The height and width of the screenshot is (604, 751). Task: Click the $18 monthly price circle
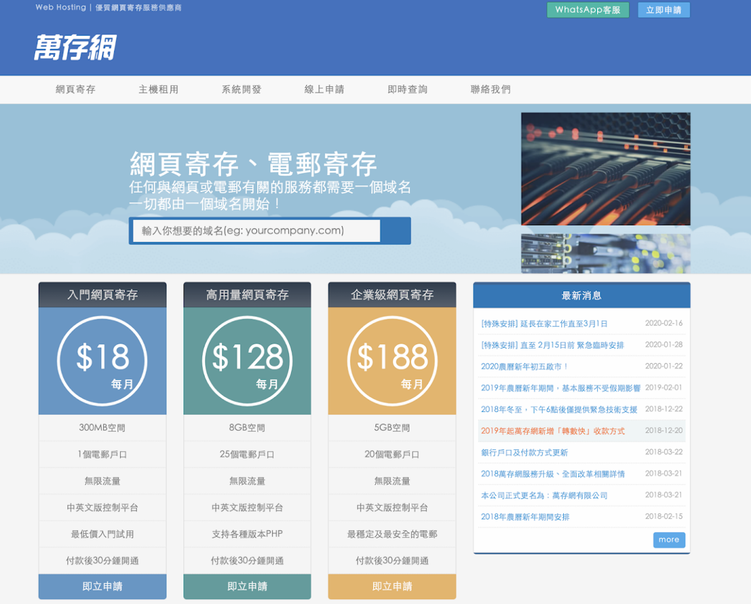[102, 361]
